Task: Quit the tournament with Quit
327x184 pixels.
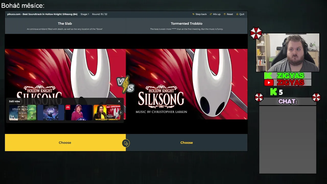Action: 240,14
